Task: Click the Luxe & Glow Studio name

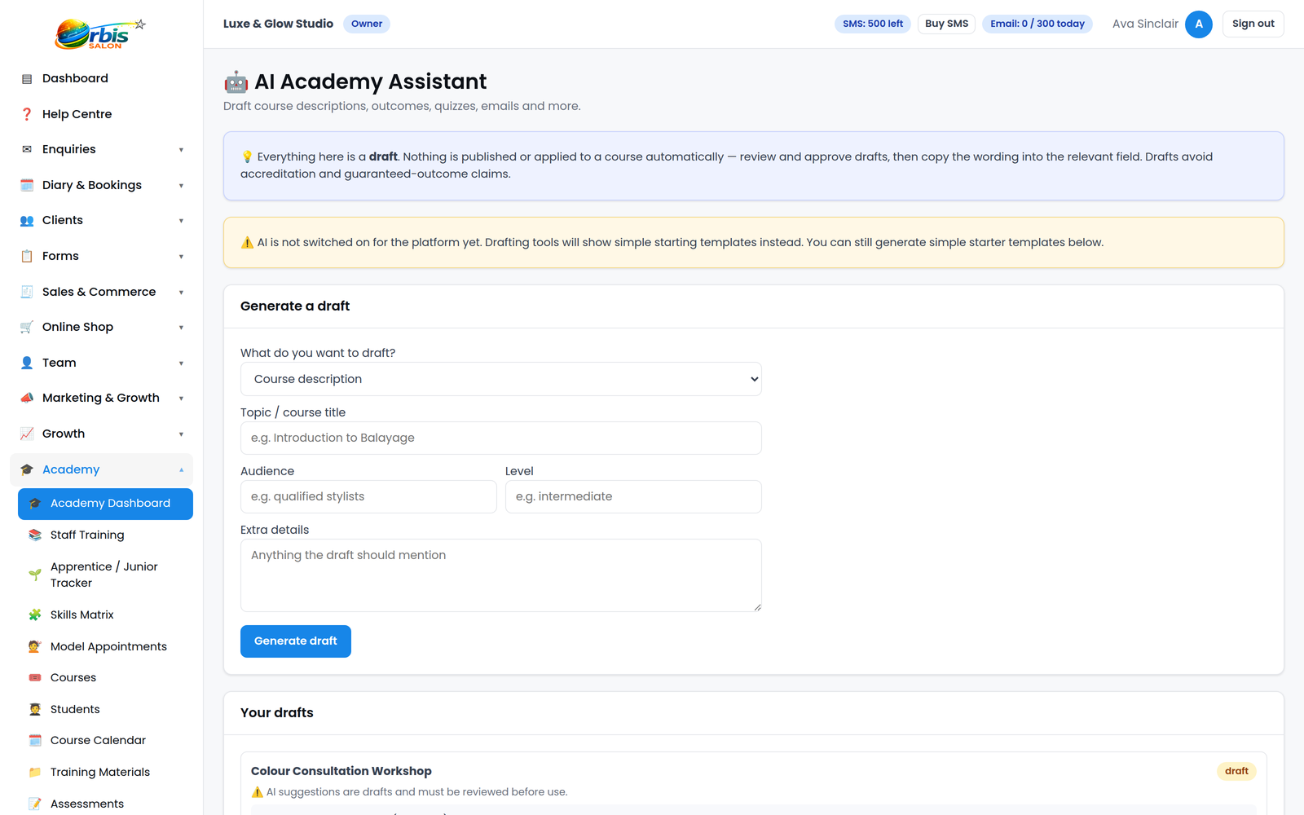Action: 278,24
